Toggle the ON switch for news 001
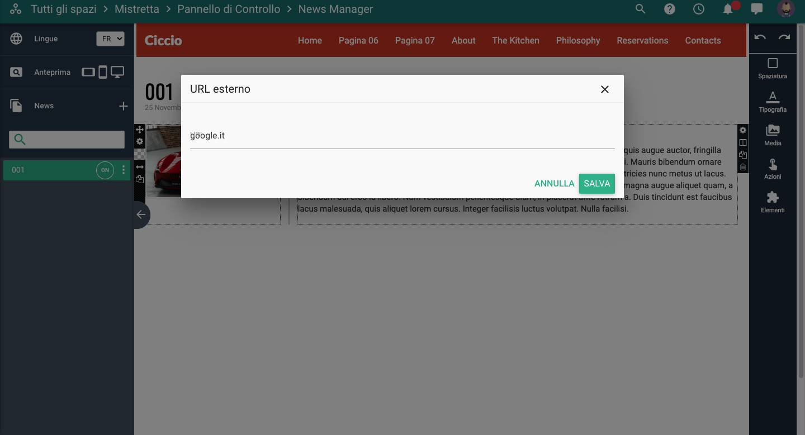 pos(105,170)
